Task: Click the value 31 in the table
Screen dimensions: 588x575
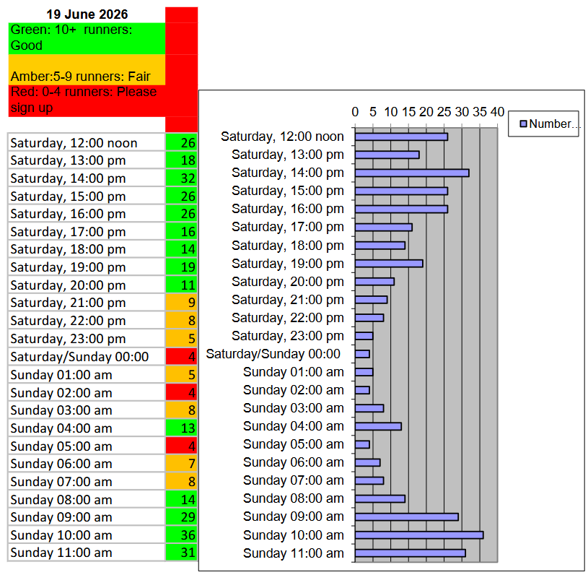Action: pos(182,553)
